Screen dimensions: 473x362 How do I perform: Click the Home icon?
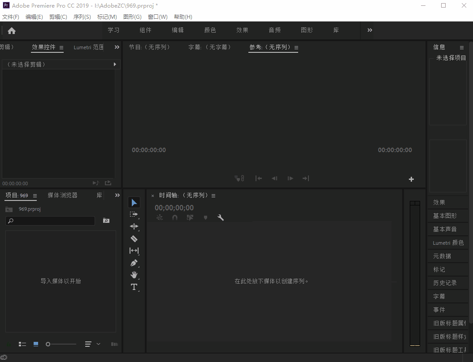(x=12, y=30)
